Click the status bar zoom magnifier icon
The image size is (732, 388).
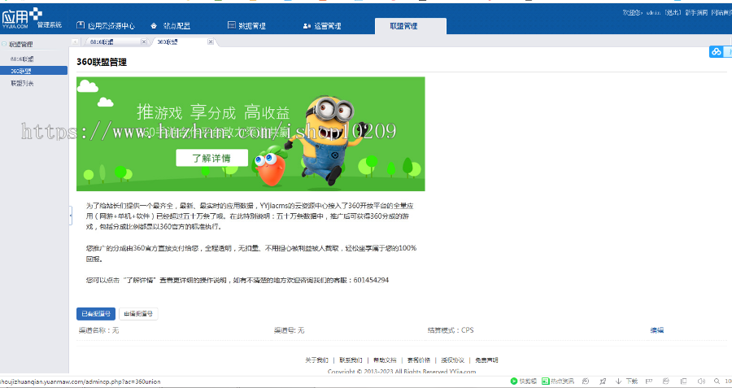tap(717, 381)
